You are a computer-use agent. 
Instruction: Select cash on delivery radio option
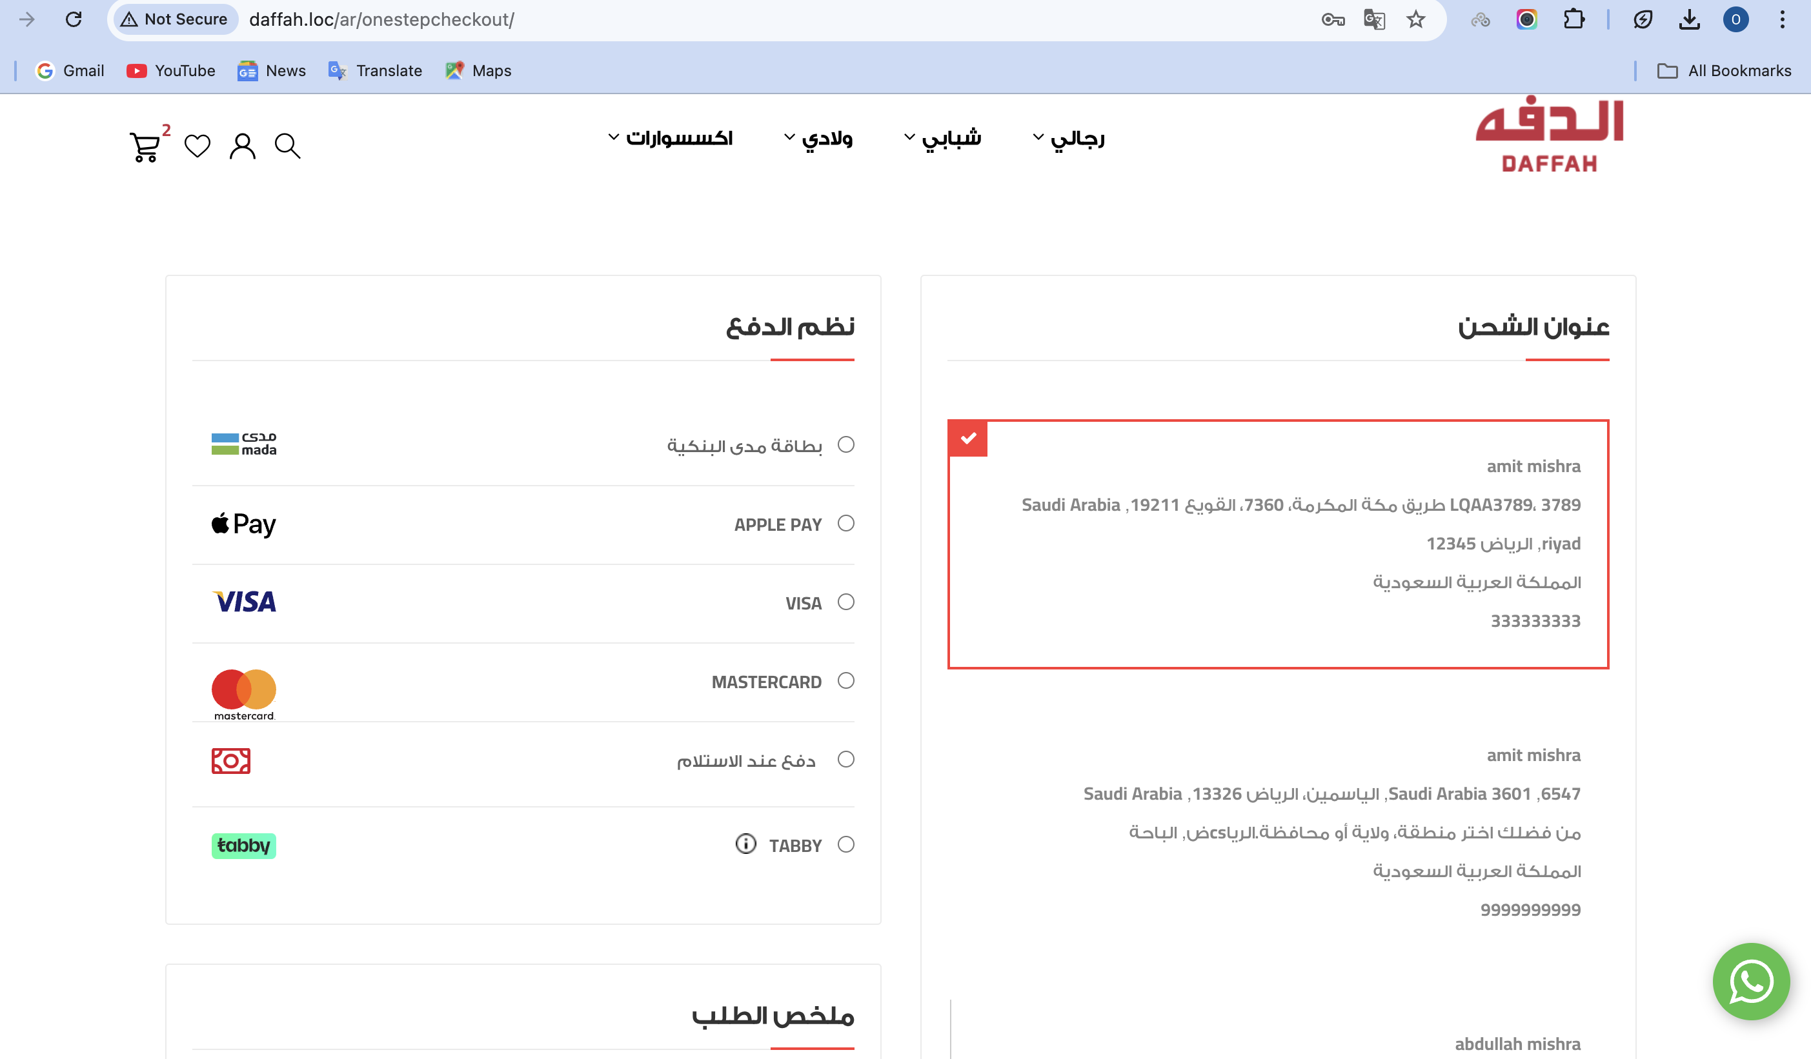[846, 759]
